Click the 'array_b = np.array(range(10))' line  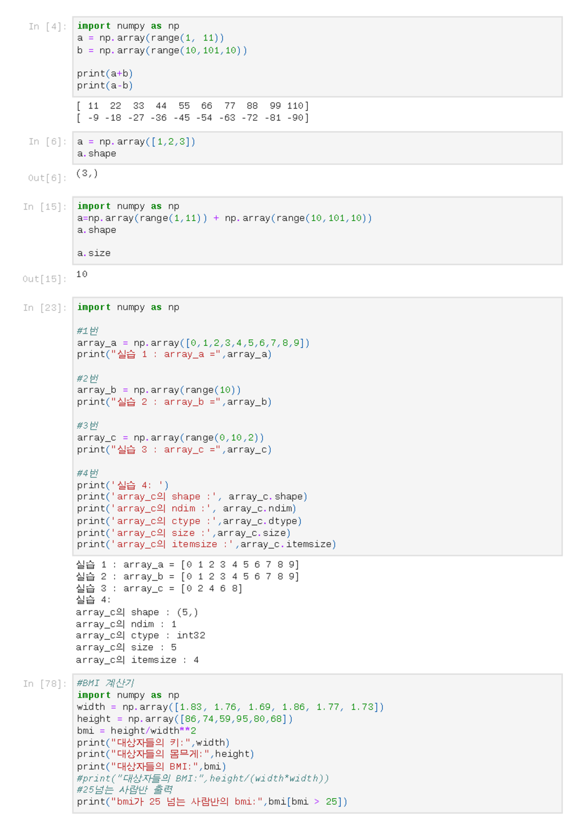(159, 390)
